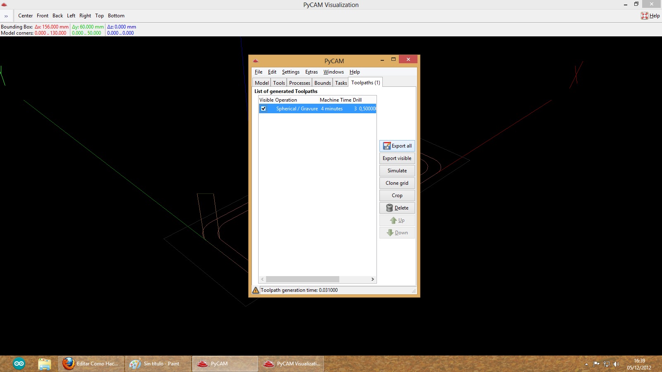Image resolution: width=662 pixels, height=372 pixels.
Task: Set visualization view to Back
Action: [x=58, y=16]
